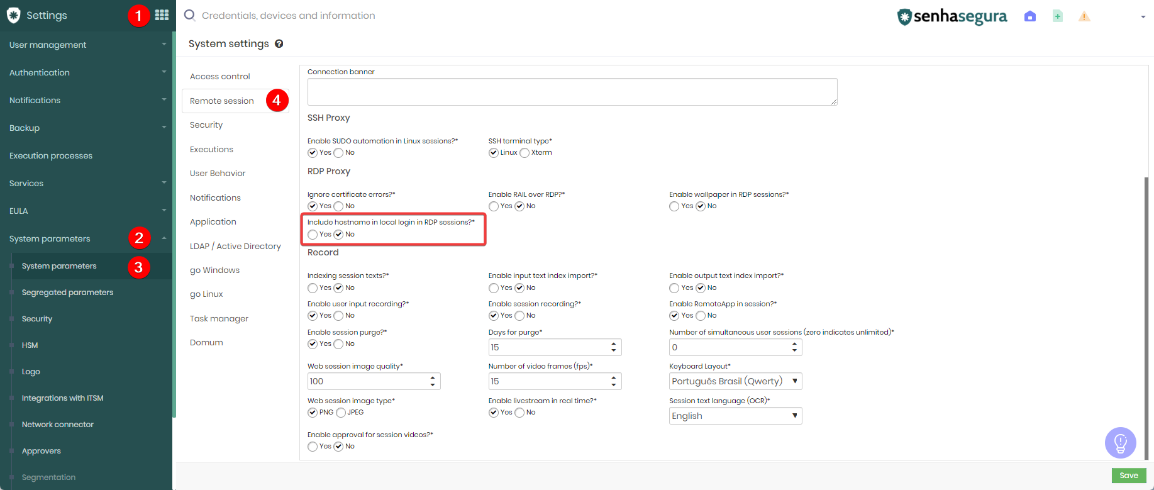1154x490 pixels.
Task: Select Yes for Enable input text index import
Action: pos(494,288)
